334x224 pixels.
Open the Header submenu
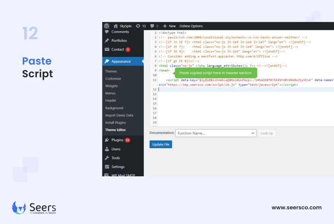111,101
